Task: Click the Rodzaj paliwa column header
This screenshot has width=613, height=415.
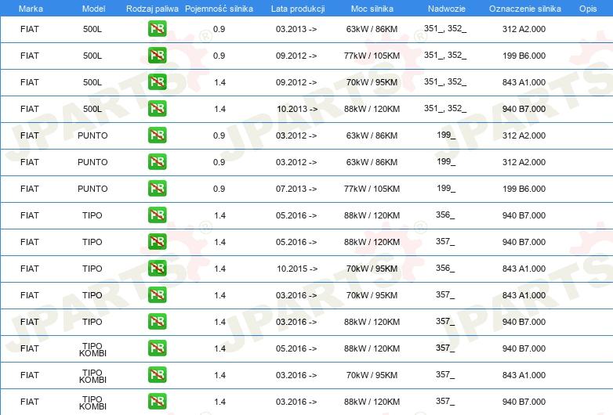Action: (x=152, y=9)
